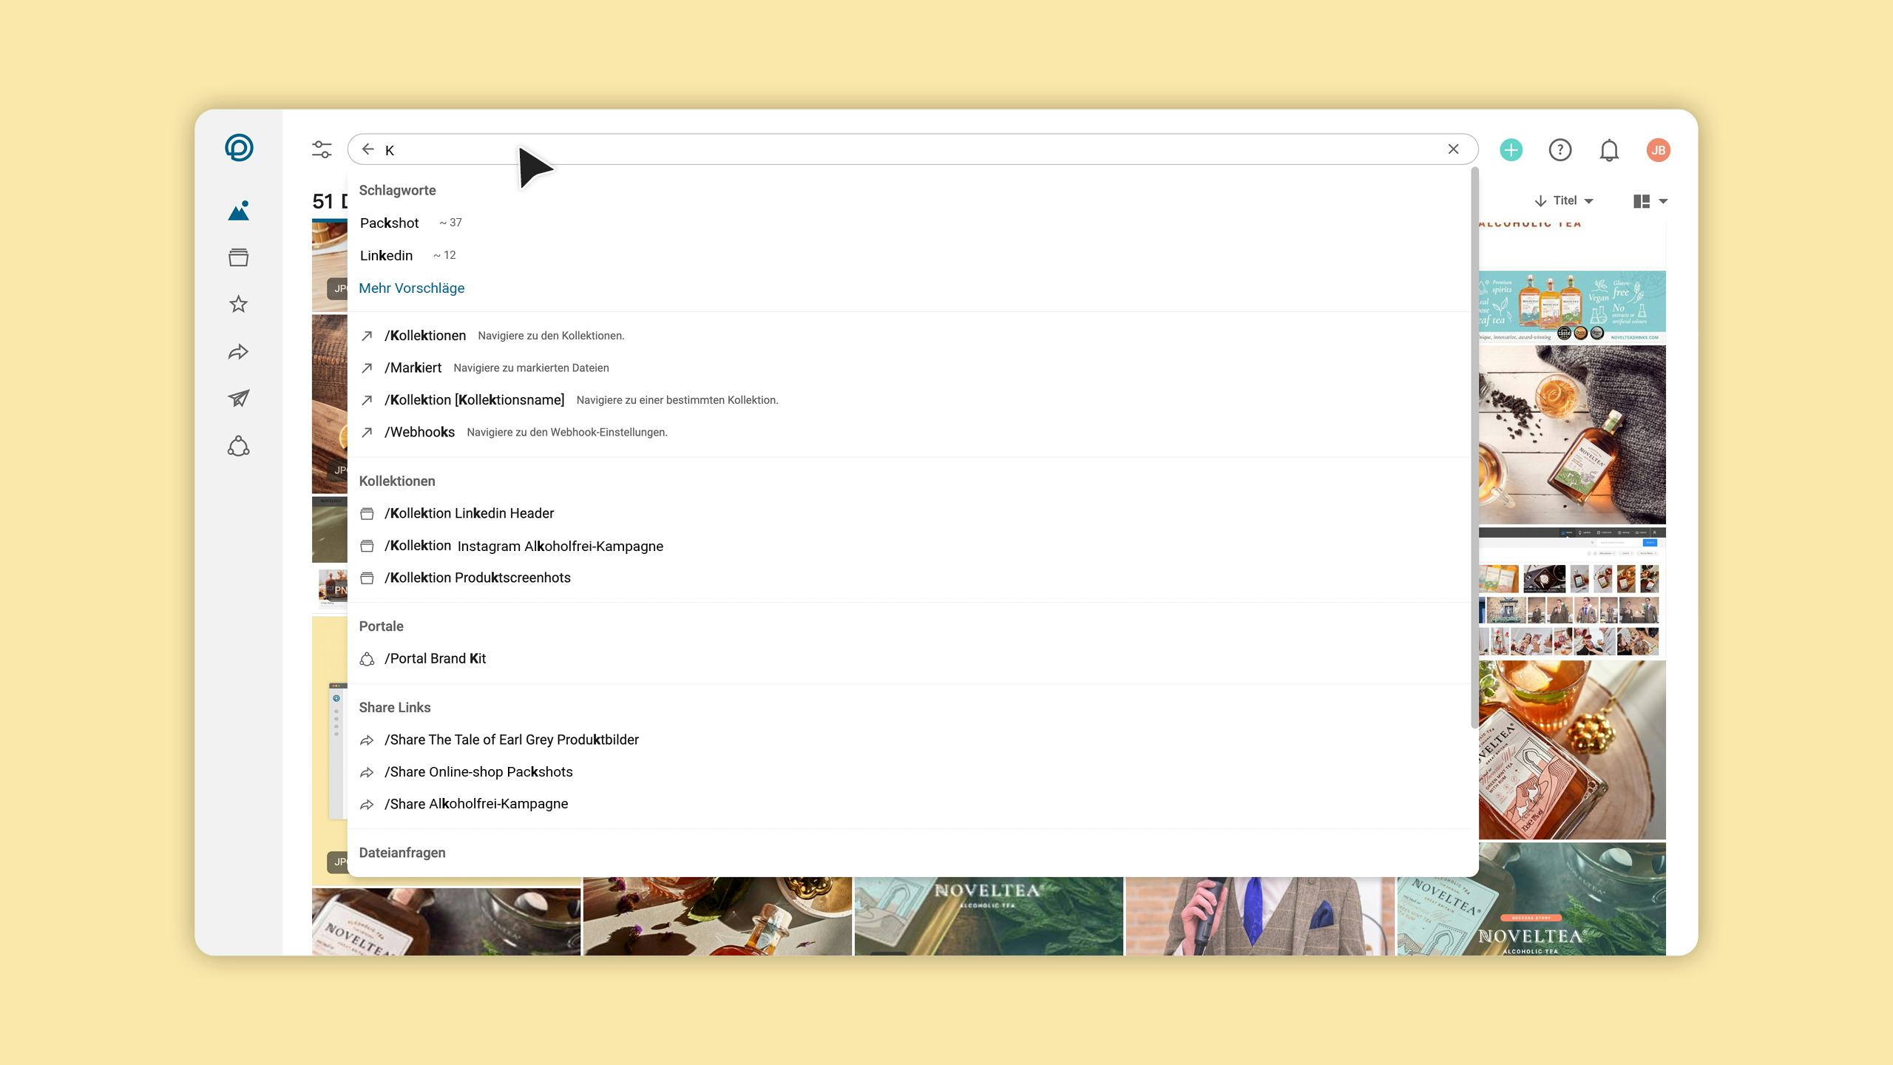Open file requests paper plane icon
This screenshot has height=1065, width=1893.
(238, 399)
